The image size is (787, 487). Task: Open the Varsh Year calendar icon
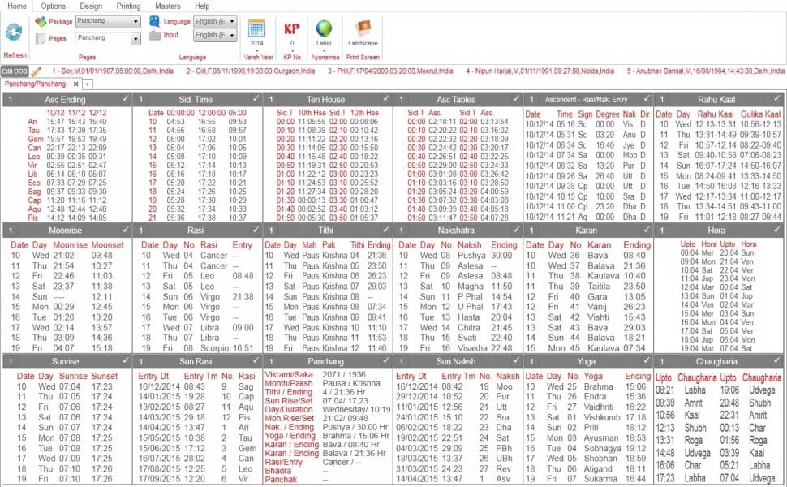point(256,28)
